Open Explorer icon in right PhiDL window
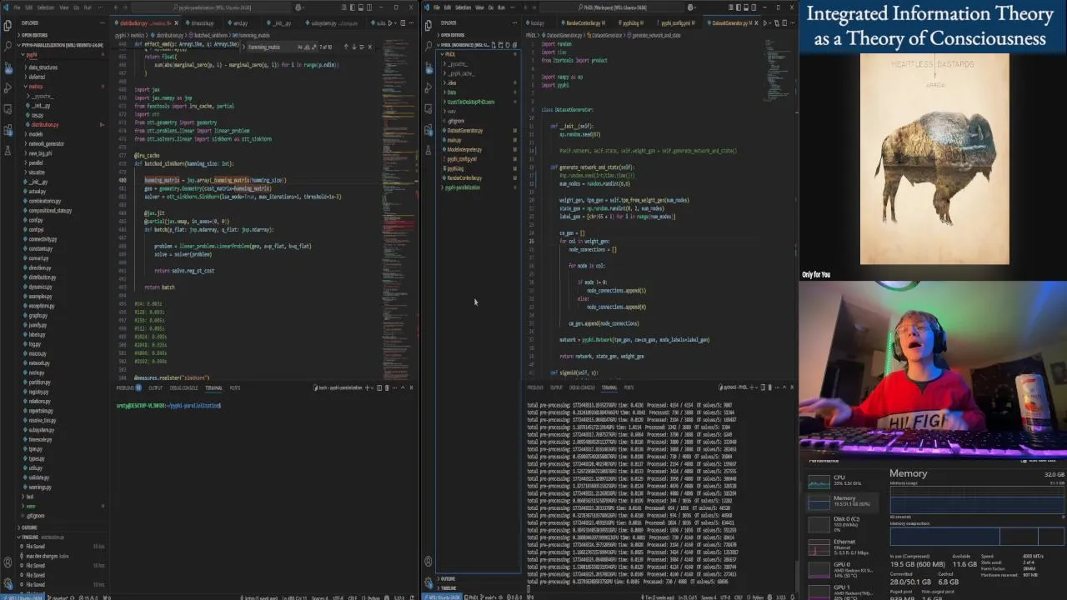The image size is (1067, 600). (428, 25)
